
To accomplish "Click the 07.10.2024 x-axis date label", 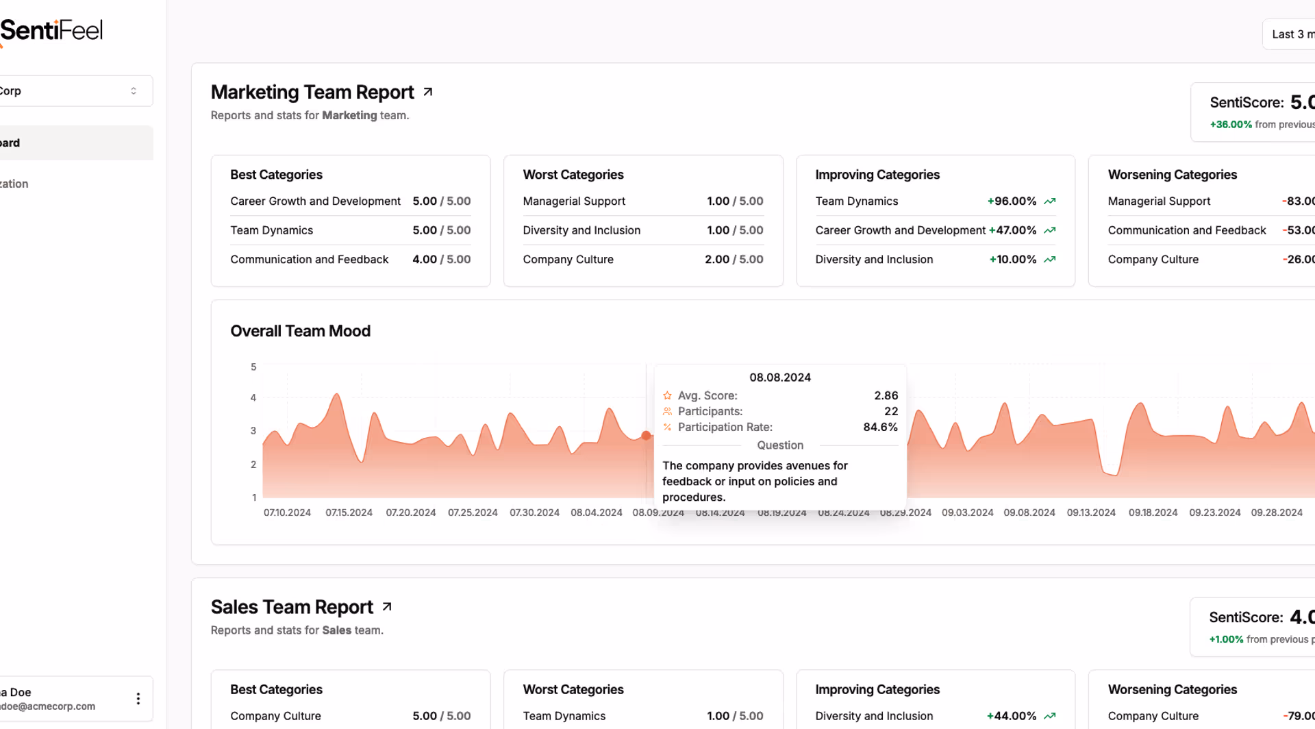I will tap(287, 512).
